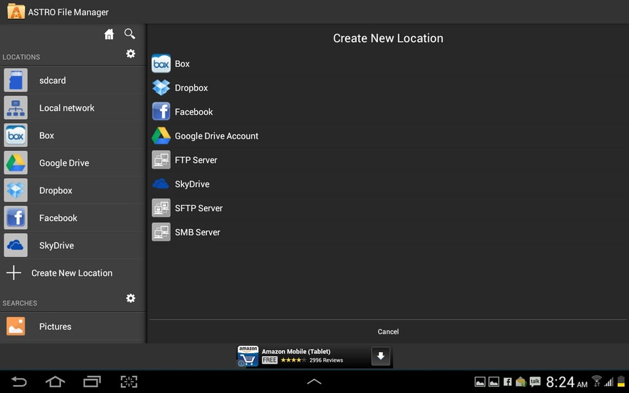629x393 pixels.
Task: Choose FTP Server icon
Action: 161,160
